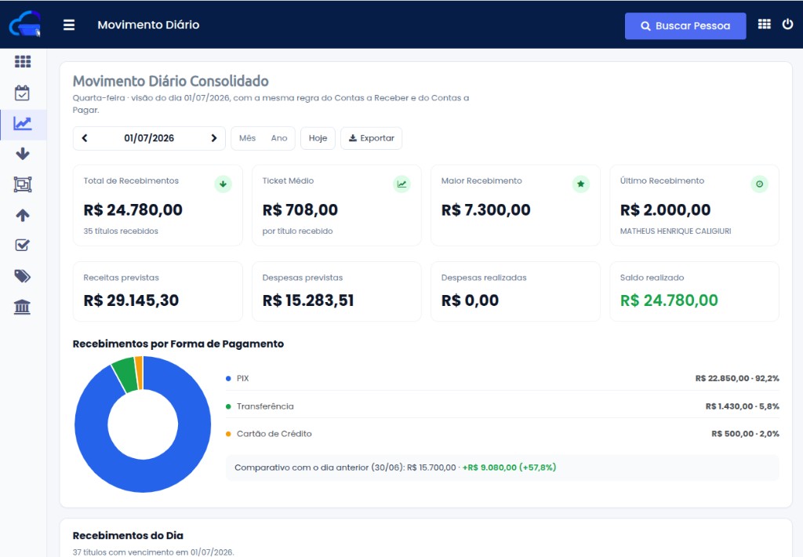Click the green arrow icon on Total de Recebimentos
The height and width of the screenshot is (557, 803).
point(223,184)
